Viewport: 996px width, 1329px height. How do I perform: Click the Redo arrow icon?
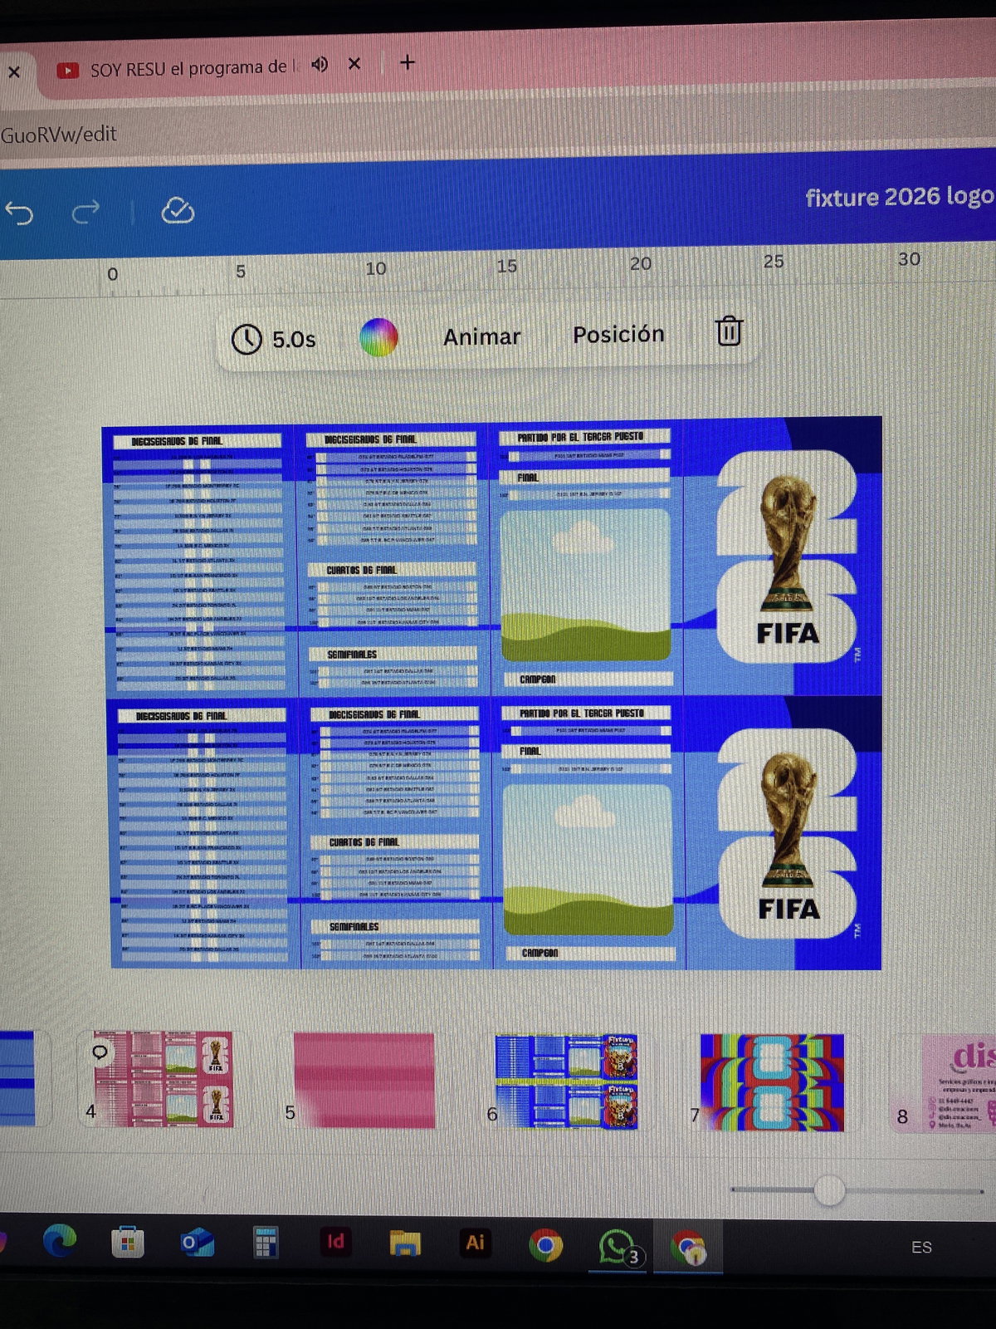pos(85,213)
